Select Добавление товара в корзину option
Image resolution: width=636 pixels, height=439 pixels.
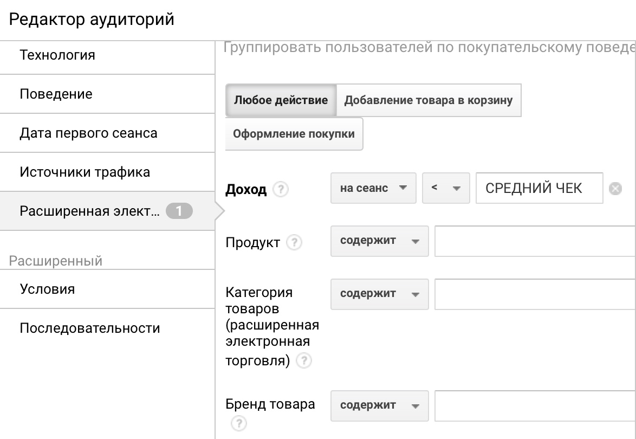click(x=429, y=100)
